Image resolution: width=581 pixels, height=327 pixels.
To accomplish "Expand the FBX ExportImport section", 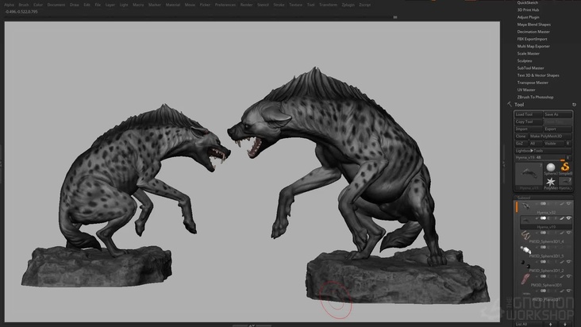I will (x=532, y=39).
